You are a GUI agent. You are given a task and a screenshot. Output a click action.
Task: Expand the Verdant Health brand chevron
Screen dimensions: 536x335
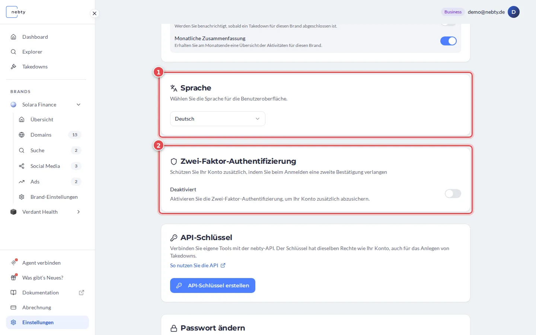[79, 212]
